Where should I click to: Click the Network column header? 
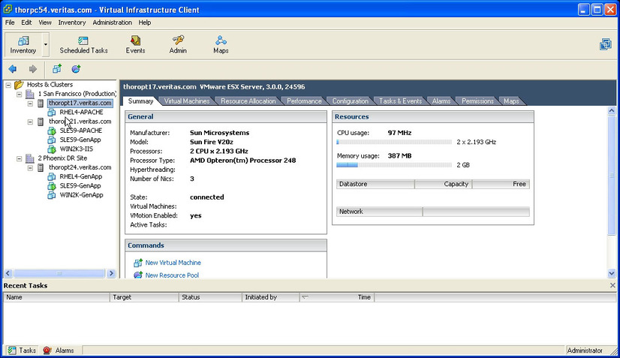click(x=379, y=212)
